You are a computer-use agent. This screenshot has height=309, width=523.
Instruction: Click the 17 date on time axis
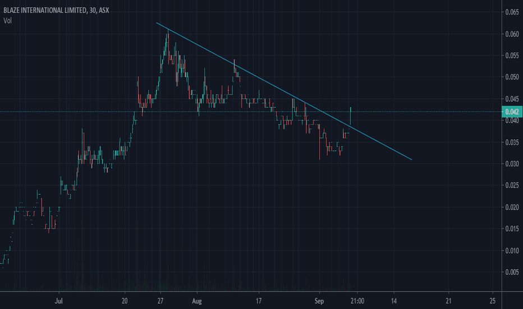(x=259, y=301)
